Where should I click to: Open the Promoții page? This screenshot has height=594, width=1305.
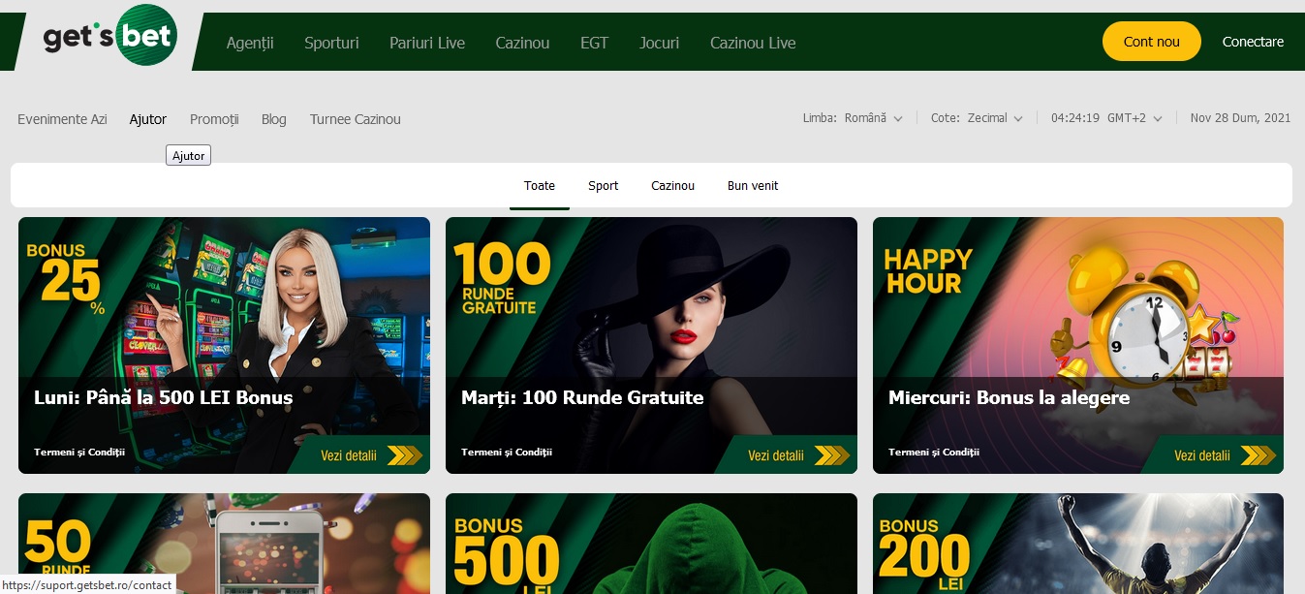[214, 119]
